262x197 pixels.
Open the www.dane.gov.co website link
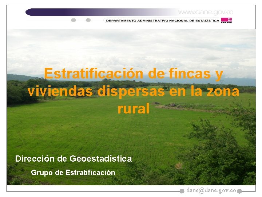[205, 12]
